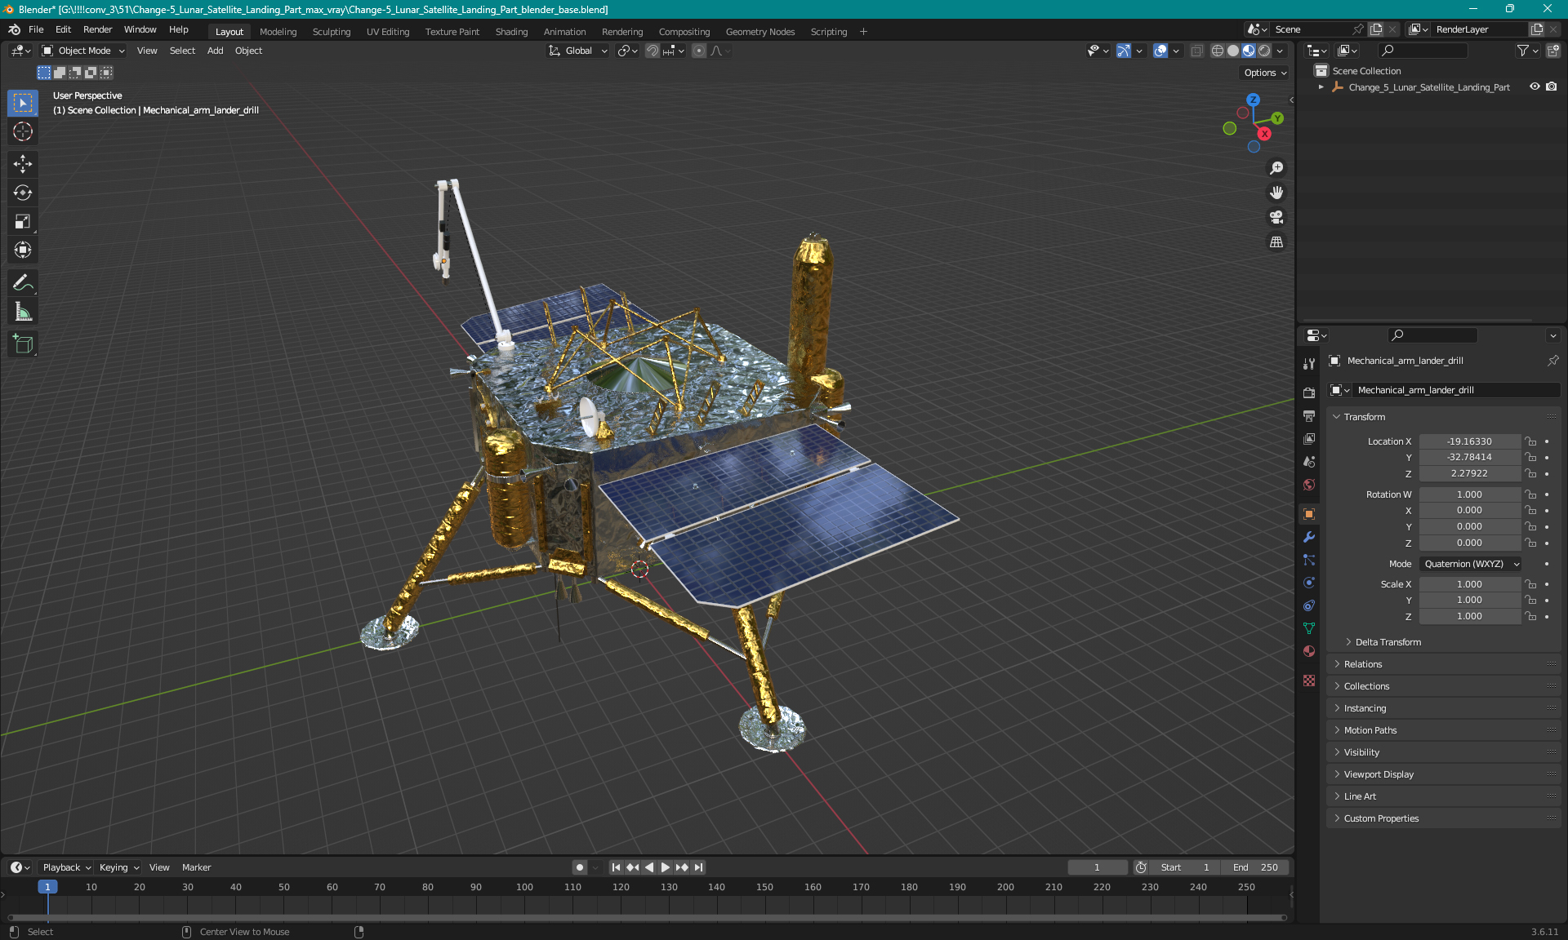
Task: Jump to the timeline end frame button
Action: pyautogui.click(x=698, y=867)
